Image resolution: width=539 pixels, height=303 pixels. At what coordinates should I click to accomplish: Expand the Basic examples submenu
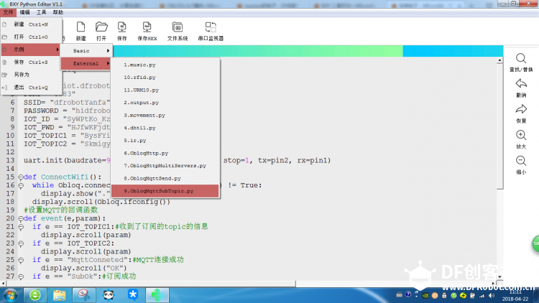tap(86, 50)
